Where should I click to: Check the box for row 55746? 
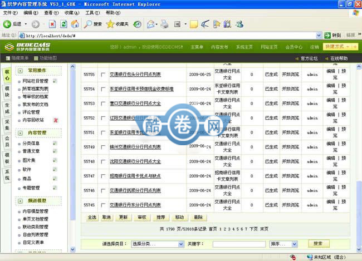coord(103,191)
